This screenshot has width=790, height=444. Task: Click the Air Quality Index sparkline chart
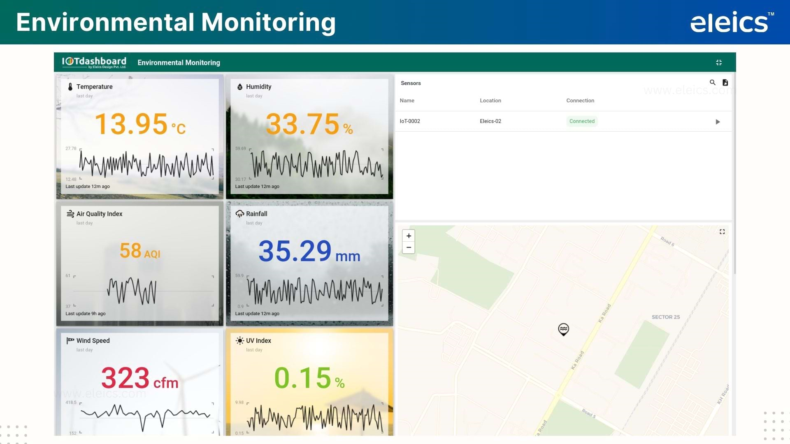tap(144, 291)
